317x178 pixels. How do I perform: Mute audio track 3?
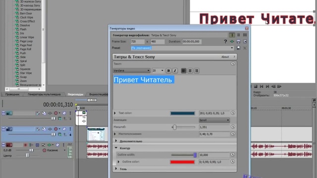coord(57,145)
